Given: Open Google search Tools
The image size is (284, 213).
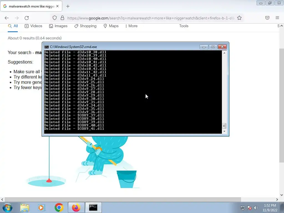Looking at the screenshot, I should pos(184,26).
